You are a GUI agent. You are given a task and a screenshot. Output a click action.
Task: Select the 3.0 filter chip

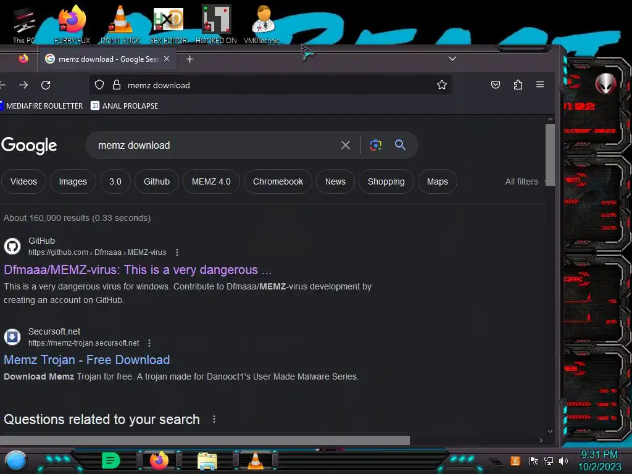[x=115, y=182]
